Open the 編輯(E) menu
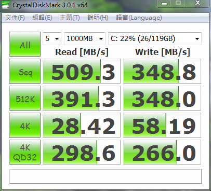Screen dimensions: 211x191 pyautogui.click(x=43, y=18)
